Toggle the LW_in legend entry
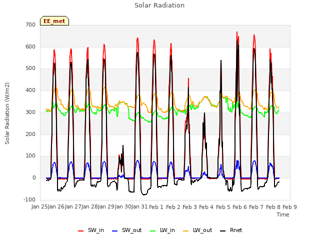Image resolution: width=320 pixels, height=240 pixels. click(x=162, y=230)
